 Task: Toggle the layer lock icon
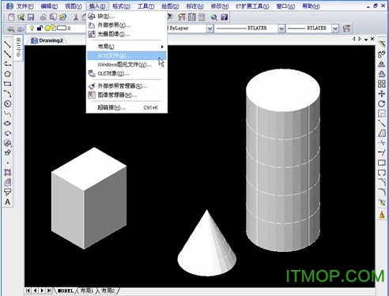[x=40, y=28]
